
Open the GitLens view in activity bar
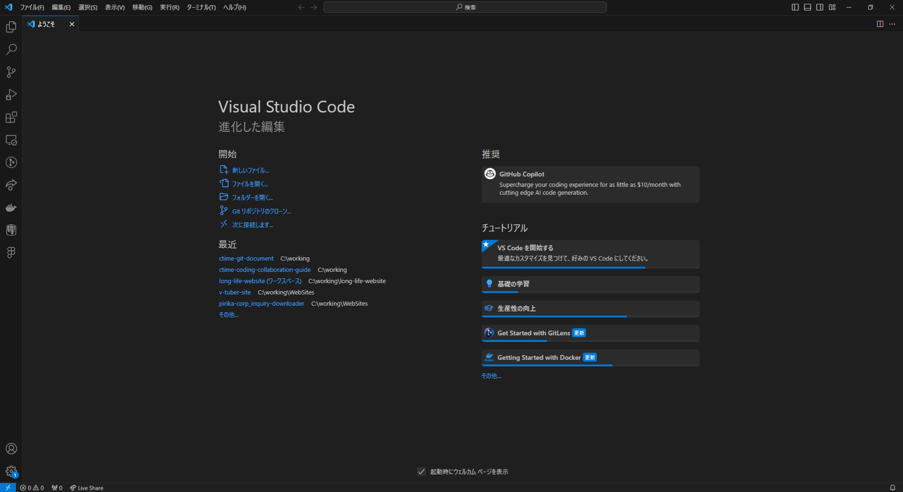pyautogui.click(x=11, y=162)
